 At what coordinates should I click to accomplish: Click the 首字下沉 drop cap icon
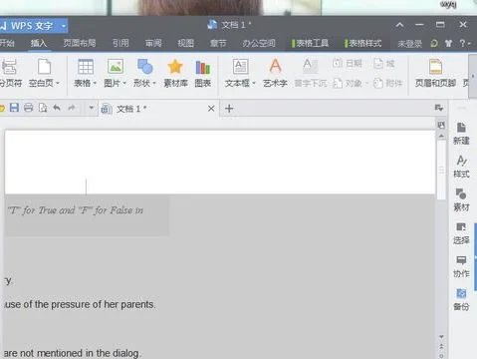coord(311,73)
